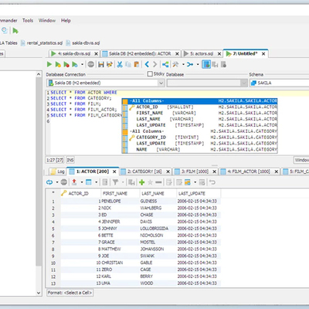The width and height of the screenshot is (309, 309).
Task: Reload the result grid with the refresh icon
Action: tap(49, 182)
